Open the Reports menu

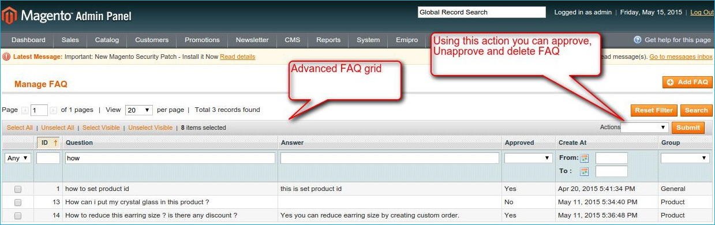coord(328,40)
